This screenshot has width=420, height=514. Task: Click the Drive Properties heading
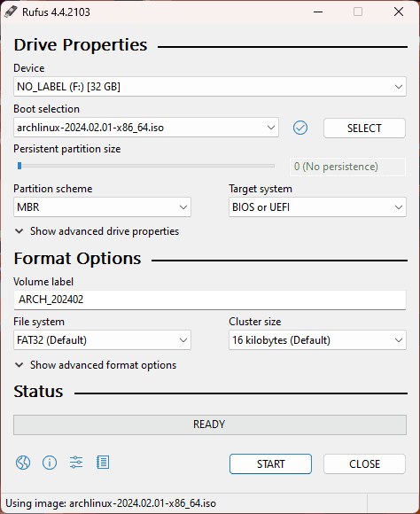click(x=81, y=45)
